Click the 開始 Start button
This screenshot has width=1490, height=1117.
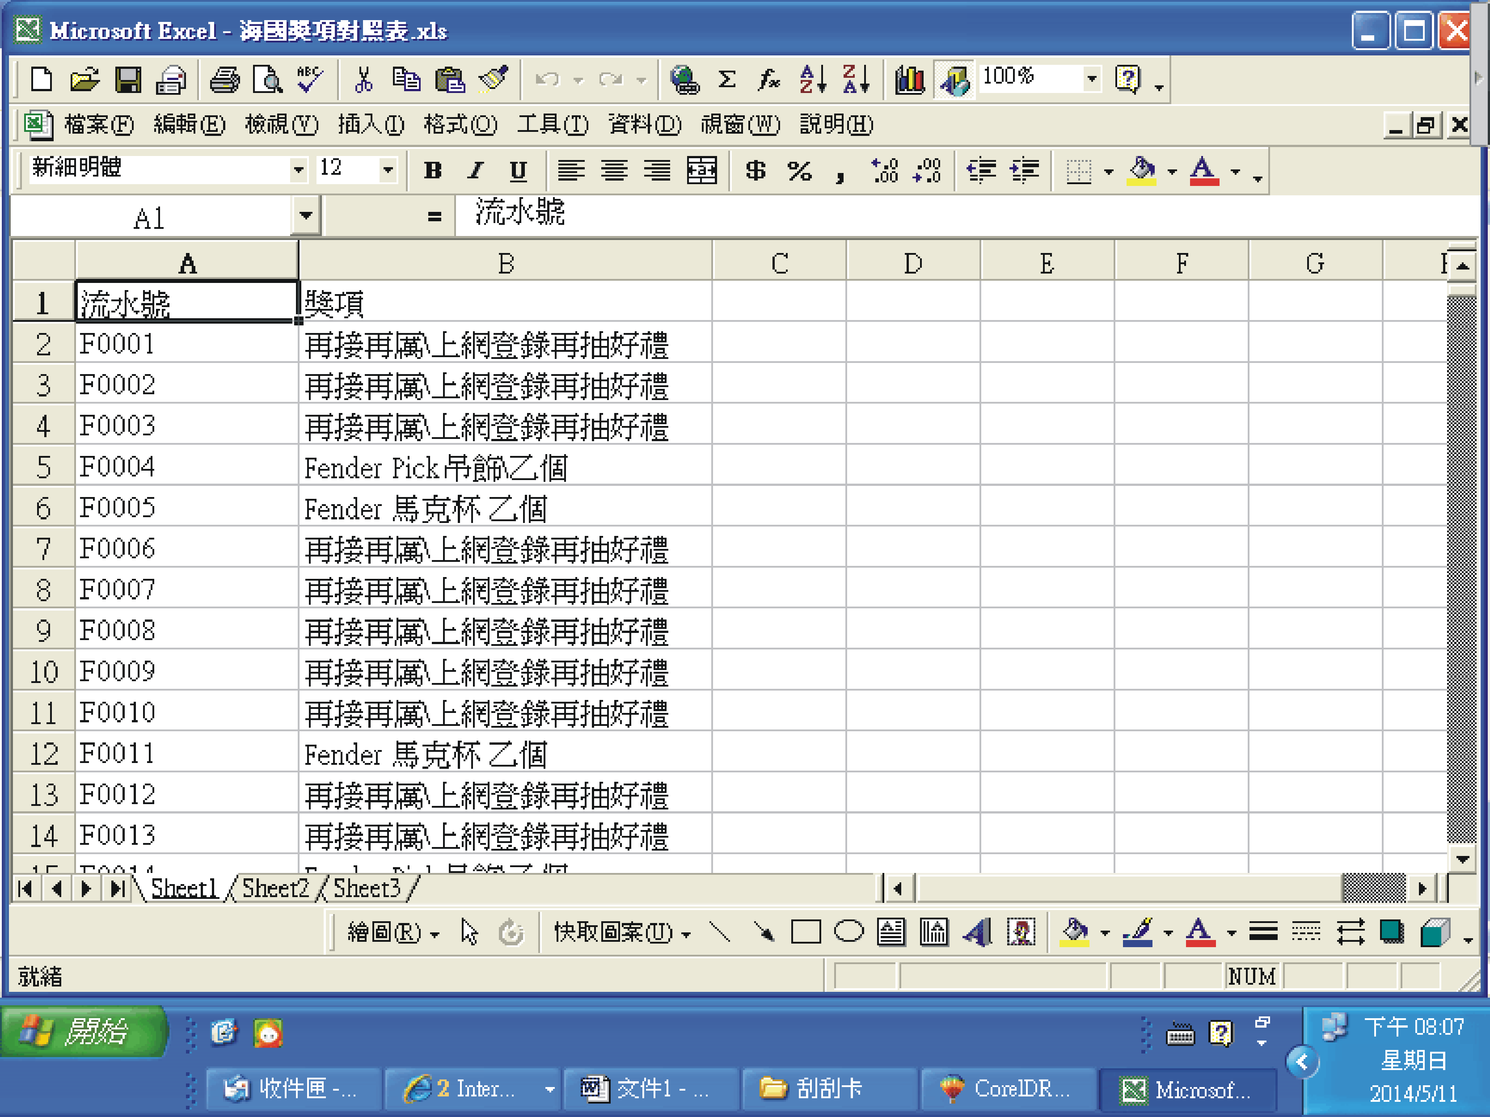click(x=84, y=1032)
